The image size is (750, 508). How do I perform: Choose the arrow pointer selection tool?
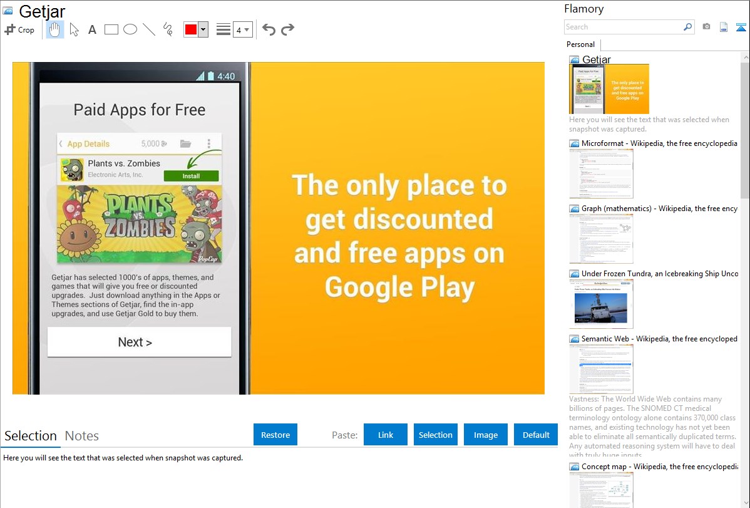74,29
